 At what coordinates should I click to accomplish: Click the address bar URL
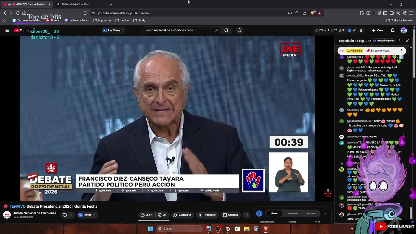click(x=123, y=13)
